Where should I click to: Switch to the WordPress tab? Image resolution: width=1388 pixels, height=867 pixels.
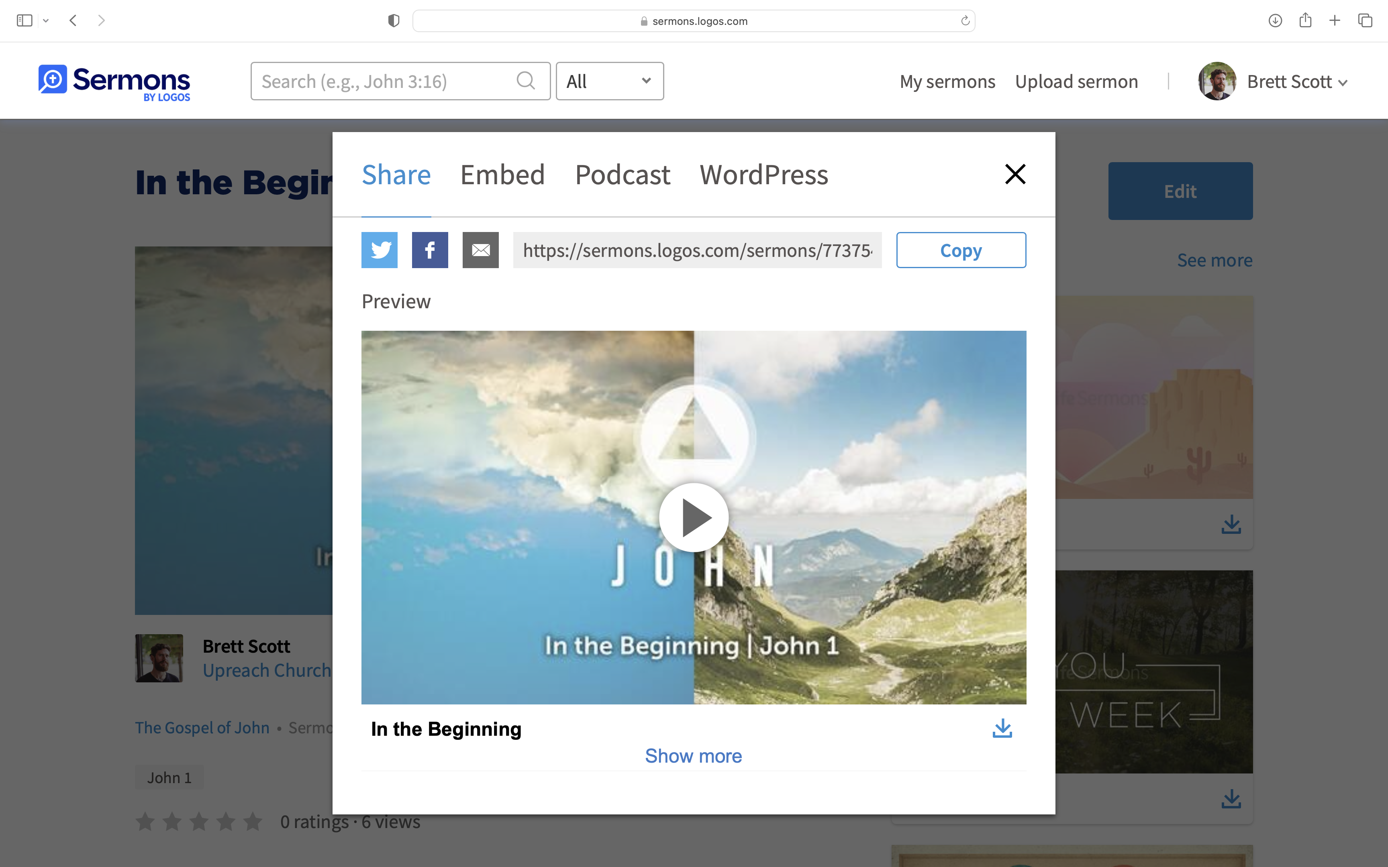tap(764, 174)
